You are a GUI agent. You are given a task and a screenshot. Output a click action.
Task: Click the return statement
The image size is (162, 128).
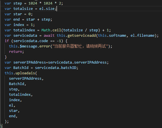16,52
